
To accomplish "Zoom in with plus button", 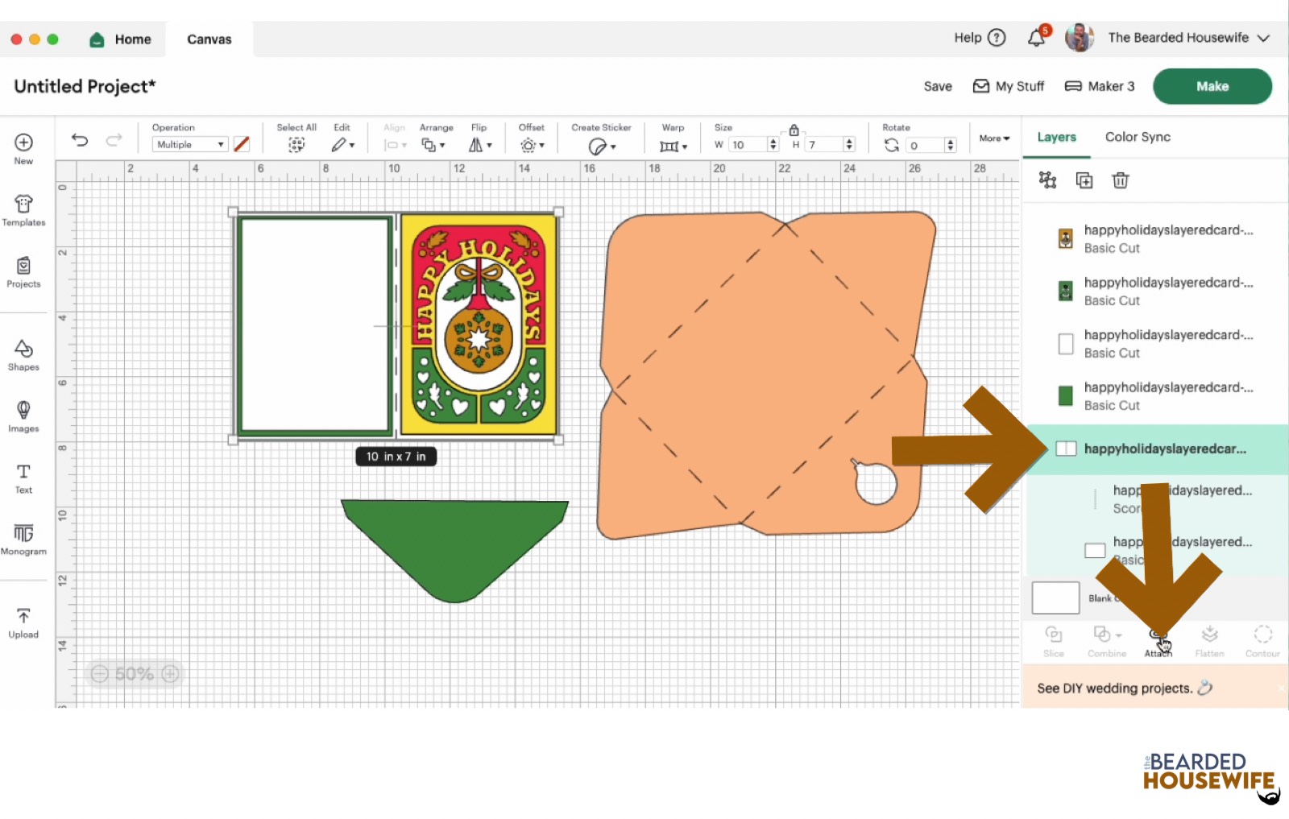I will pyautogui.click(x=170, y=674).
